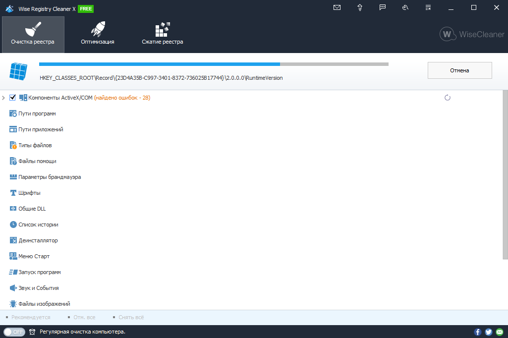Click the Шрифты icon
The height and width of the screenshot is (338, 508).
point(13,193)
